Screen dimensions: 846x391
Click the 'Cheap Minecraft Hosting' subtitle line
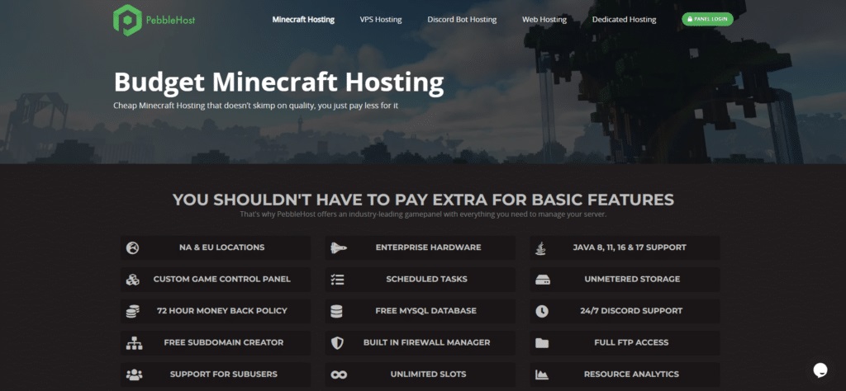click(256, 106)
